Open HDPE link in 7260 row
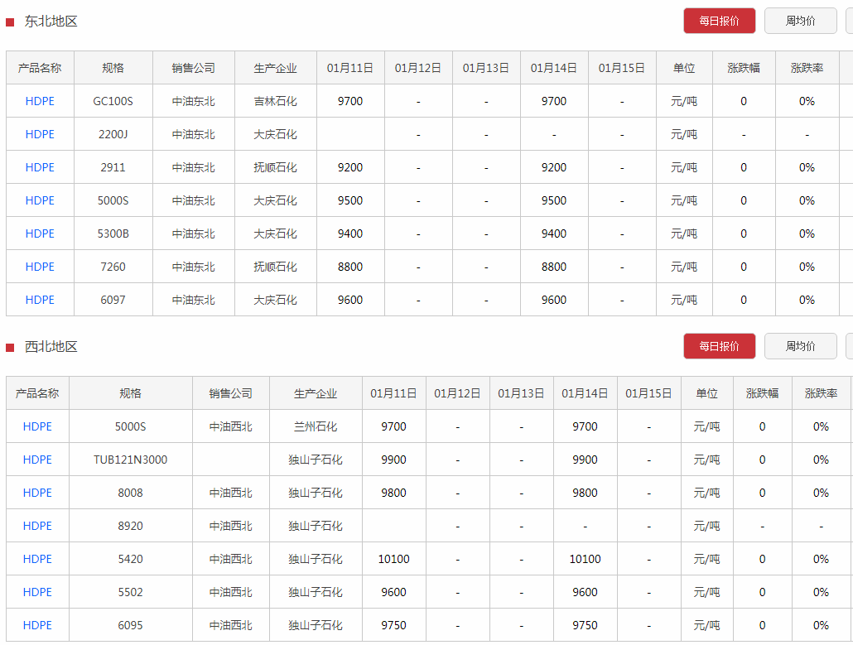Screen dimensions: 853x645 [x=40, y=267]
